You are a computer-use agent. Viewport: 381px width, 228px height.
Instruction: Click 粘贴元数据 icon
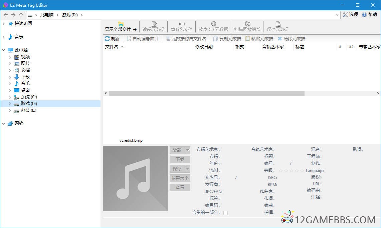(x=248, y=39)
